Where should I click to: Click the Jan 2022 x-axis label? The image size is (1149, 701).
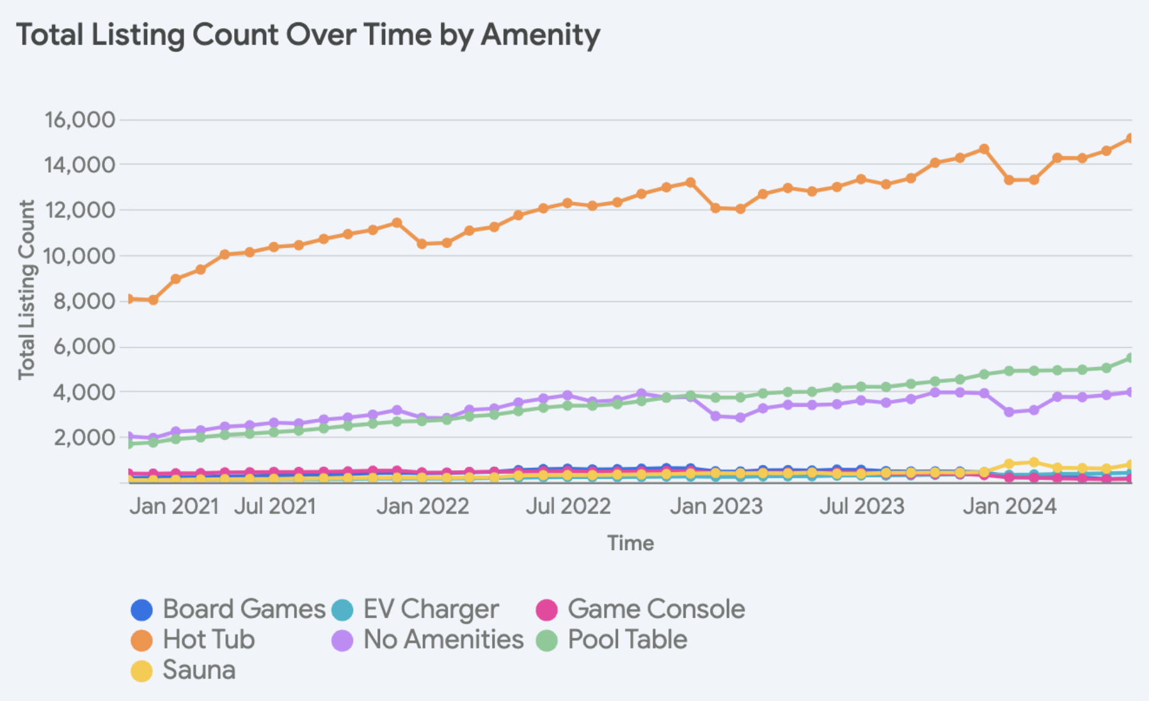point(422,507)
